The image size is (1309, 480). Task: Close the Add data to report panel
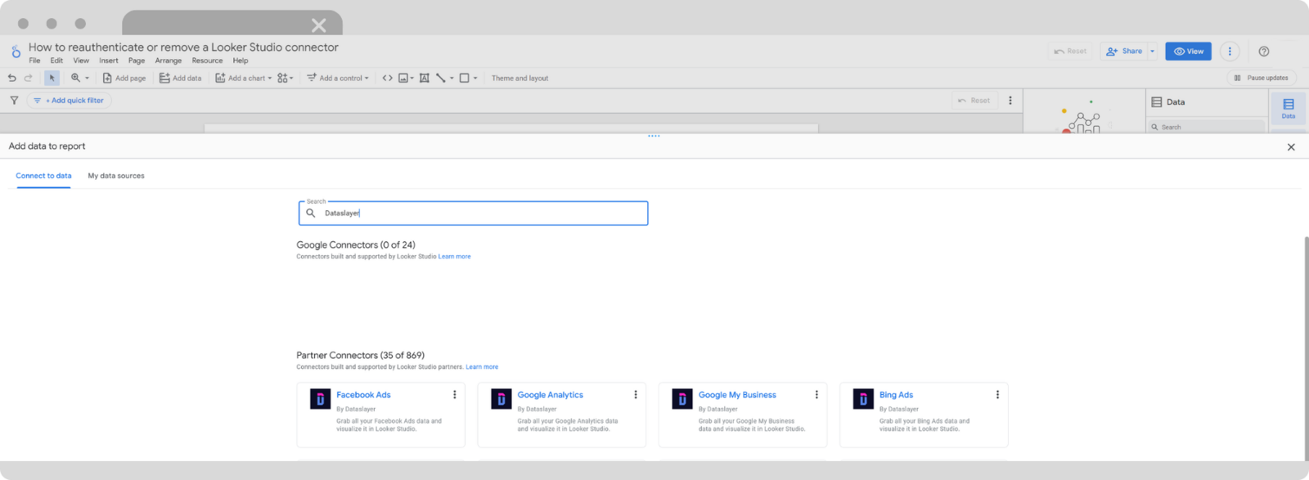(x=1291, y=147)
